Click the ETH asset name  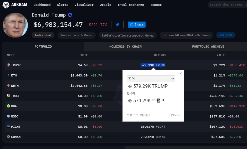tap(14, 75)
